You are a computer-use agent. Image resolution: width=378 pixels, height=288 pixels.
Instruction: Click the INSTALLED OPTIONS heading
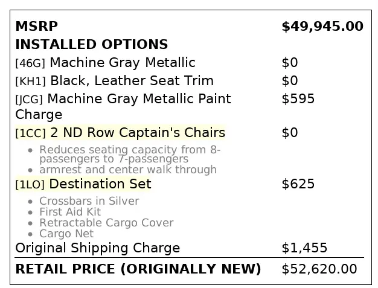tap(91, 45)
